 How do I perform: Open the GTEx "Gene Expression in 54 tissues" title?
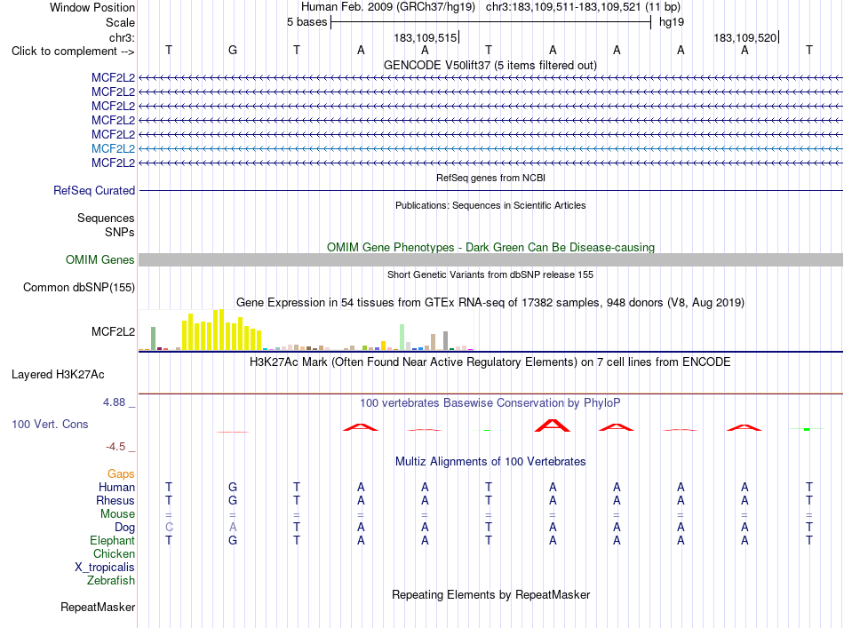490,302
